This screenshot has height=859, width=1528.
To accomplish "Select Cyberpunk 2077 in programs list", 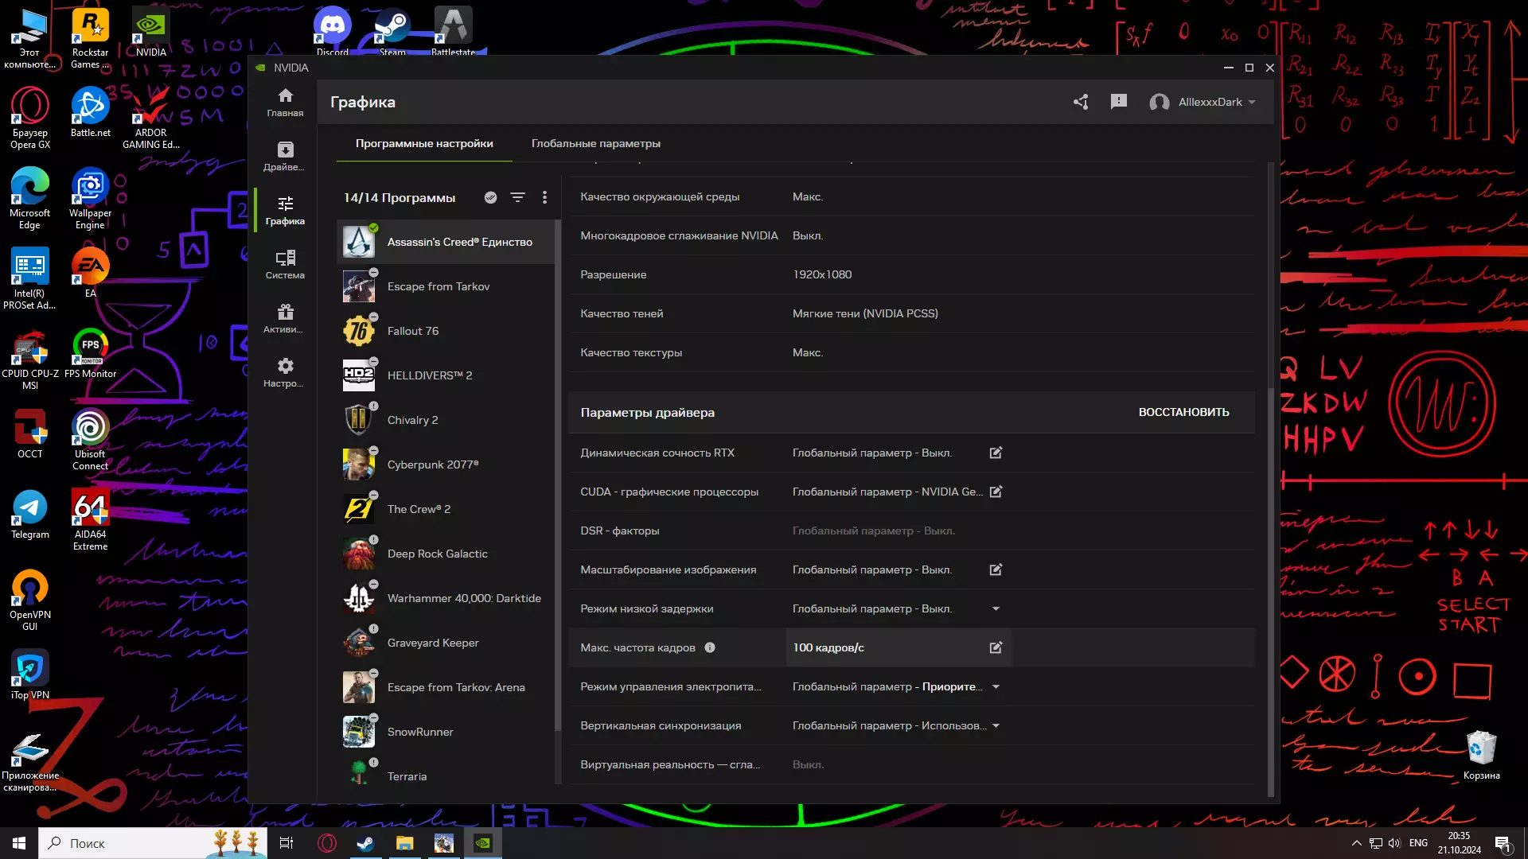I will (432, 464).
